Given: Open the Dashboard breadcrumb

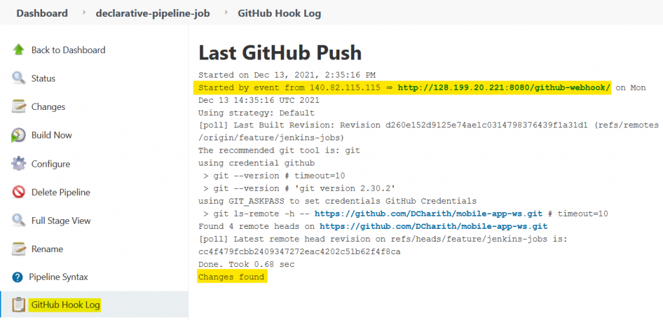Looking at the screenshot, I should (x=42, y=13).
